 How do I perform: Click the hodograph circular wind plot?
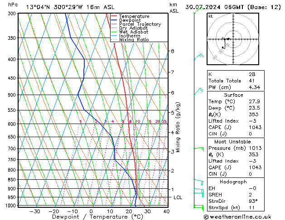pyautogui.click(x=233, y=39)
